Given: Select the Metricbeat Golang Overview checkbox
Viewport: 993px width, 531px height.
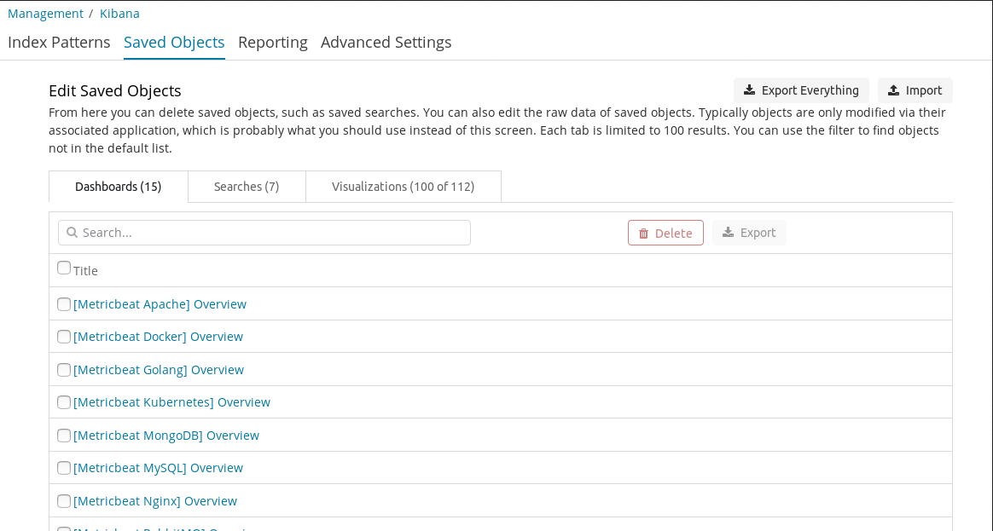Looking at the screenshot, I should [64, 370].
